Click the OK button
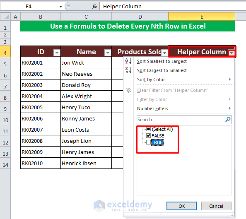The image size is (246, 219). (181, 206)
